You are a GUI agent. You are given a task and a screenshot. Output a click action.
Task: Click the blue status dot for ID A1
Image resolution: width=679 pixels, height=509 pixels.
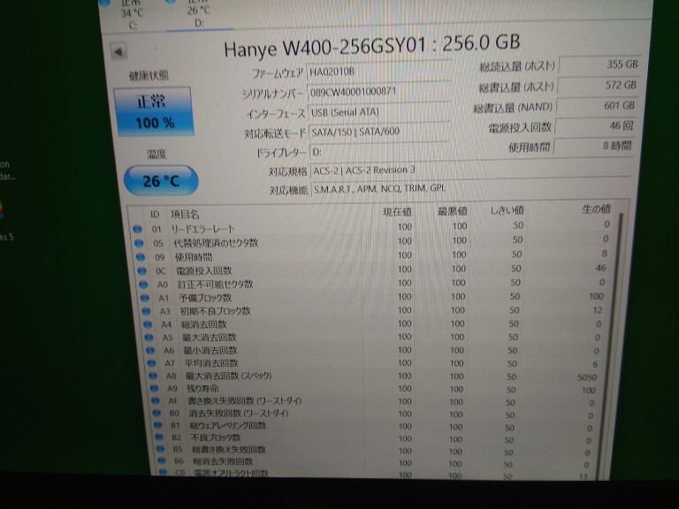(x=145, y=298)
